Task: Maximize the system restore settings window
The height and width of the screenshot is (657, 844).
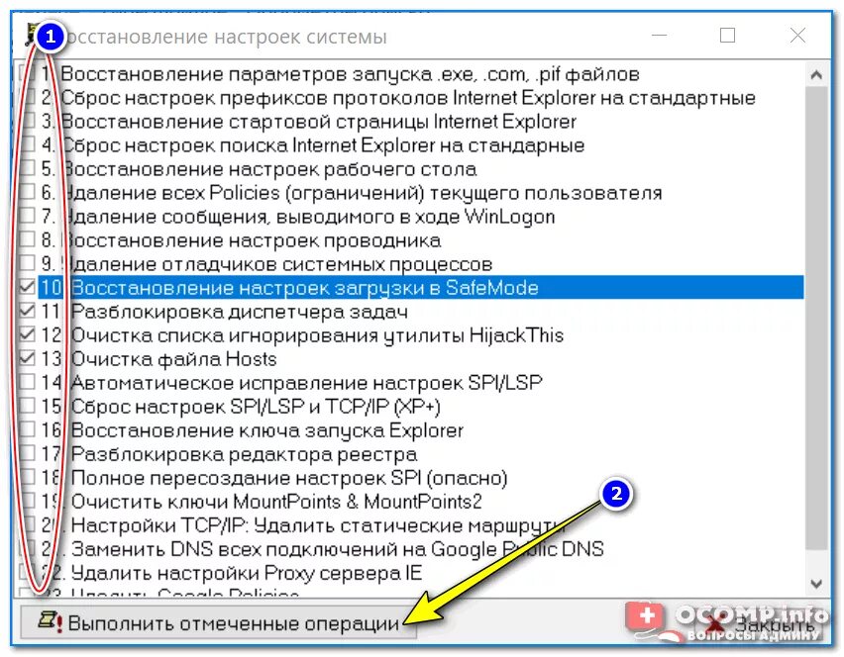Action: click(728, 36)
